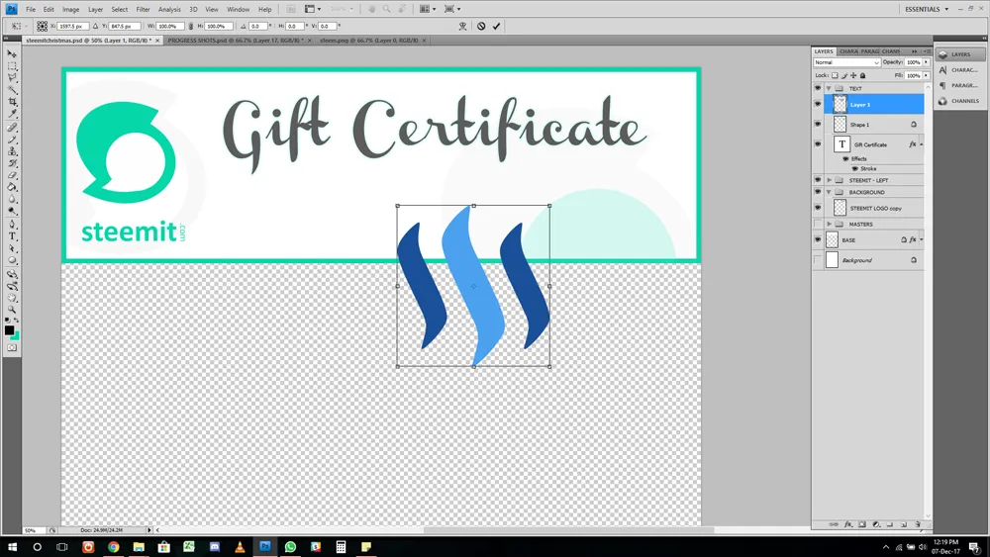Open the Opacity slider arrow

[927, 62]
